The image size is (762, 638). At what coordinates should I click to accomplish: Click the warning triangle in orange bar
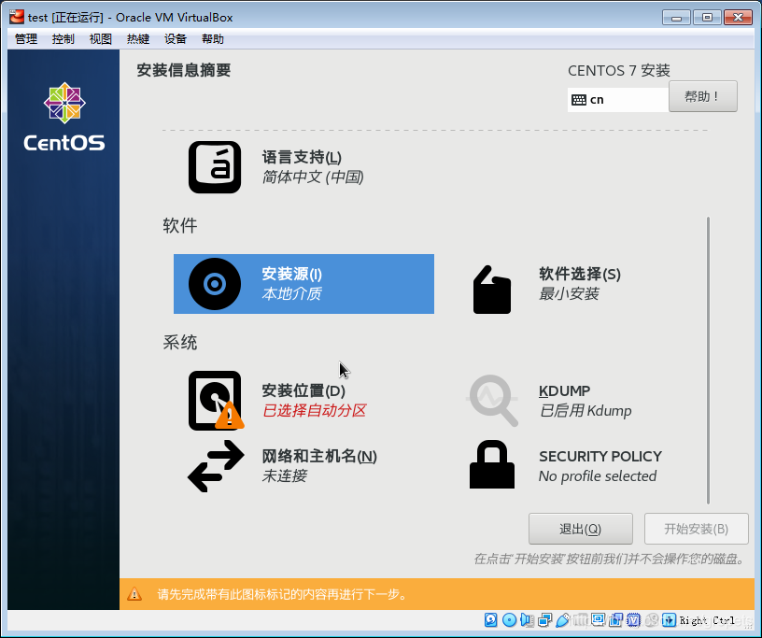point(134,594)
